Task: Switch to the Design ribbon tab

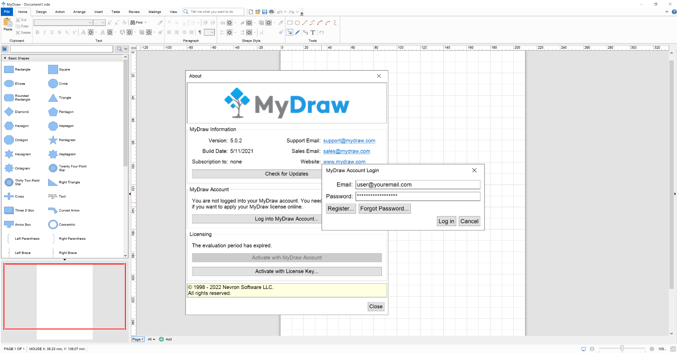Action: tap(41, 12)
